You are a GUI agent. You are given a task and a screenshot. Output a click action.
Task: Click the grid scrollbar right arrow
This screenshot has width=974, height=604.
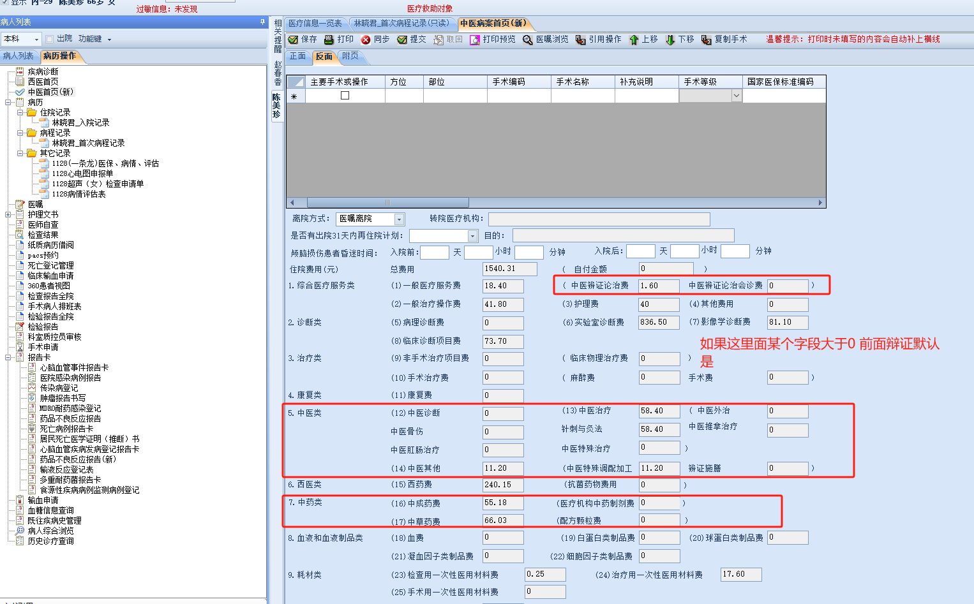(820, 203)
